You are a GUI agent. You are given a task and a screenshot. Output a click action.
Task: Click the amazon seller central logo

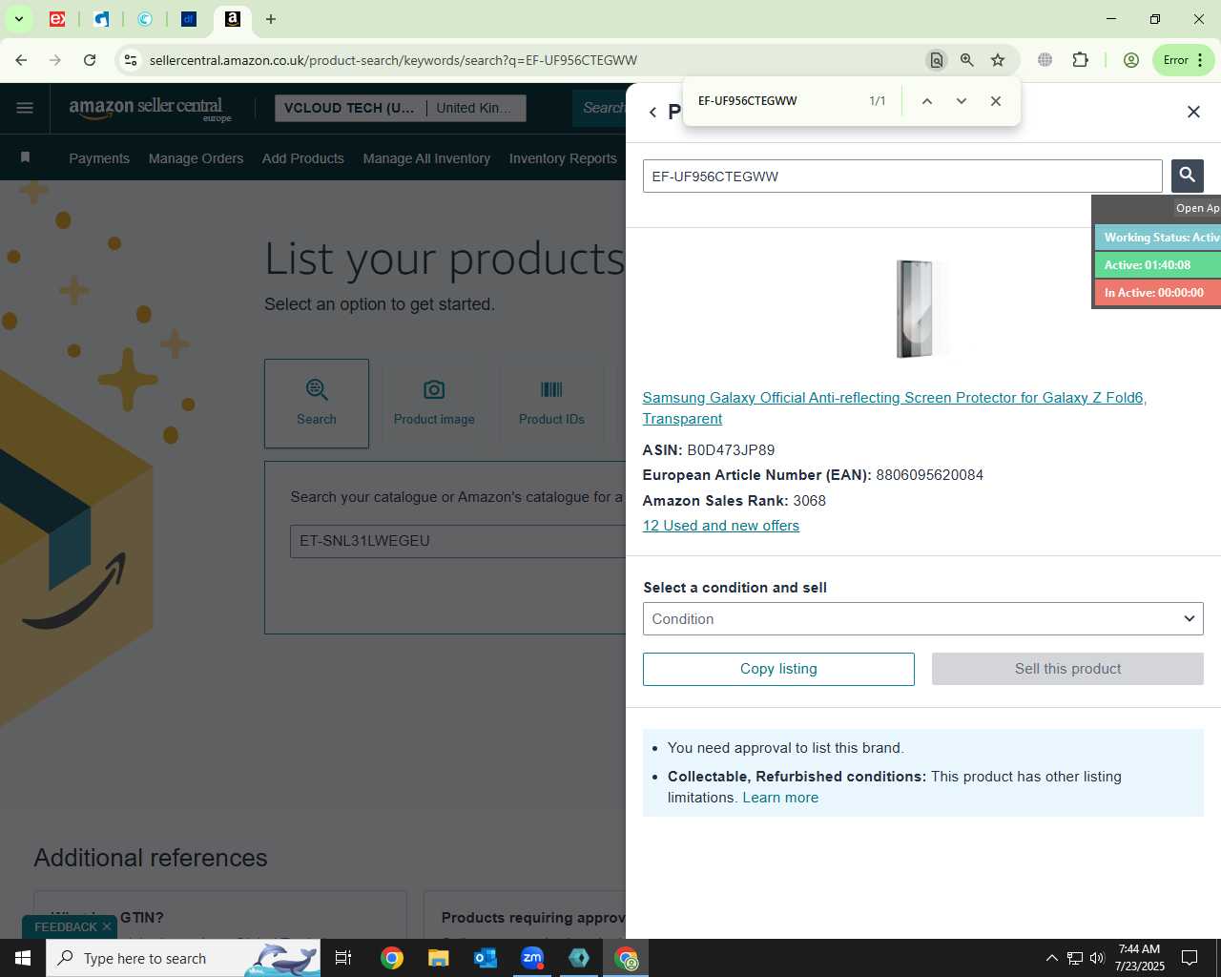150,109
